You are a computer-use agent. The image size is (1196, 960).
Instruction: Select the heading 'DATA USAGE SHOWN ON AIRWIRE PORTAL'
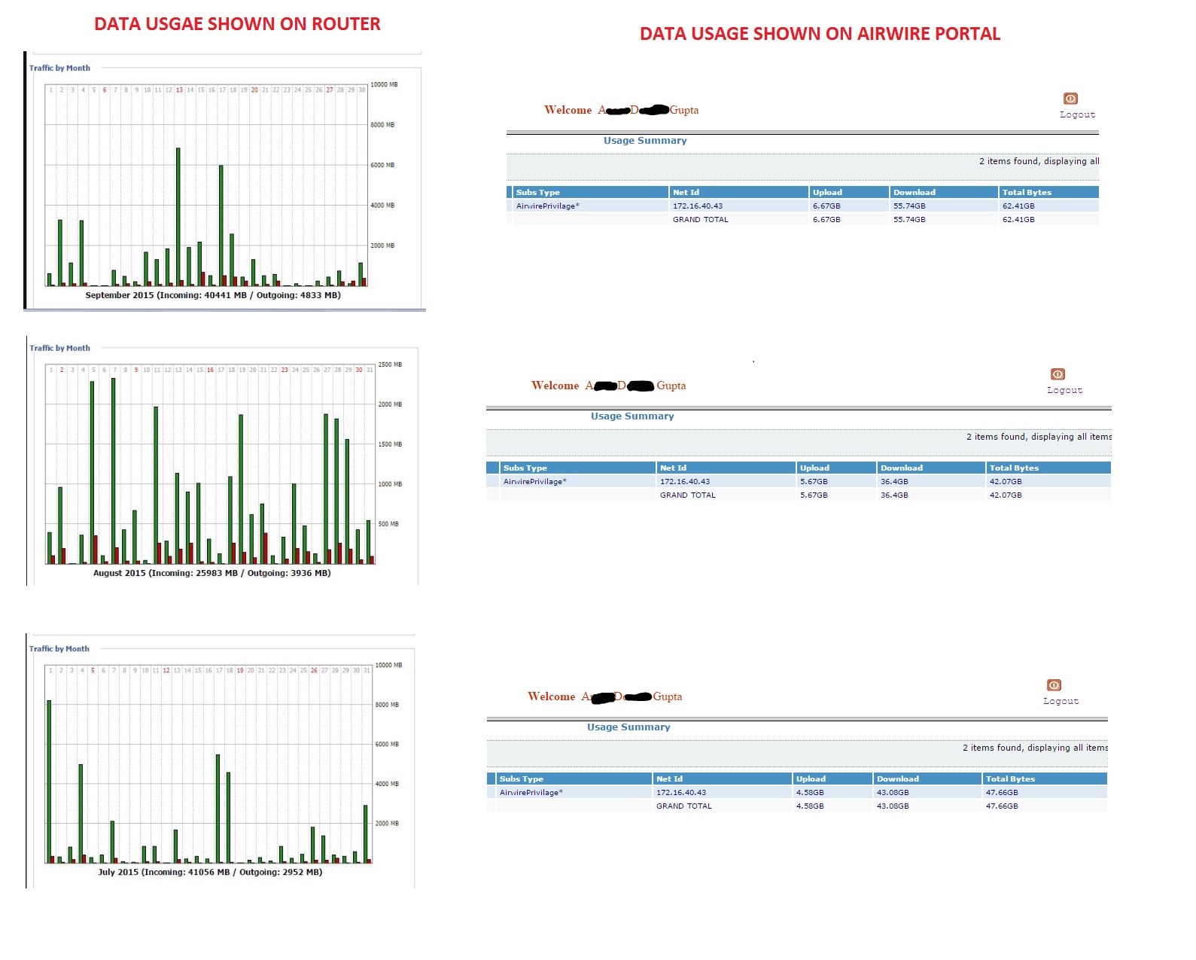click(820, 34)
